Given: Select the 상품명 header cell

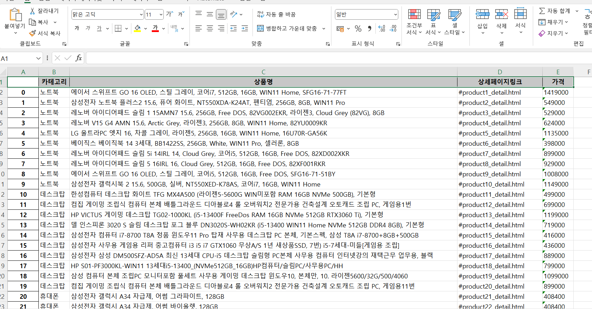Looking at the screenshot, I should [263, 82].
